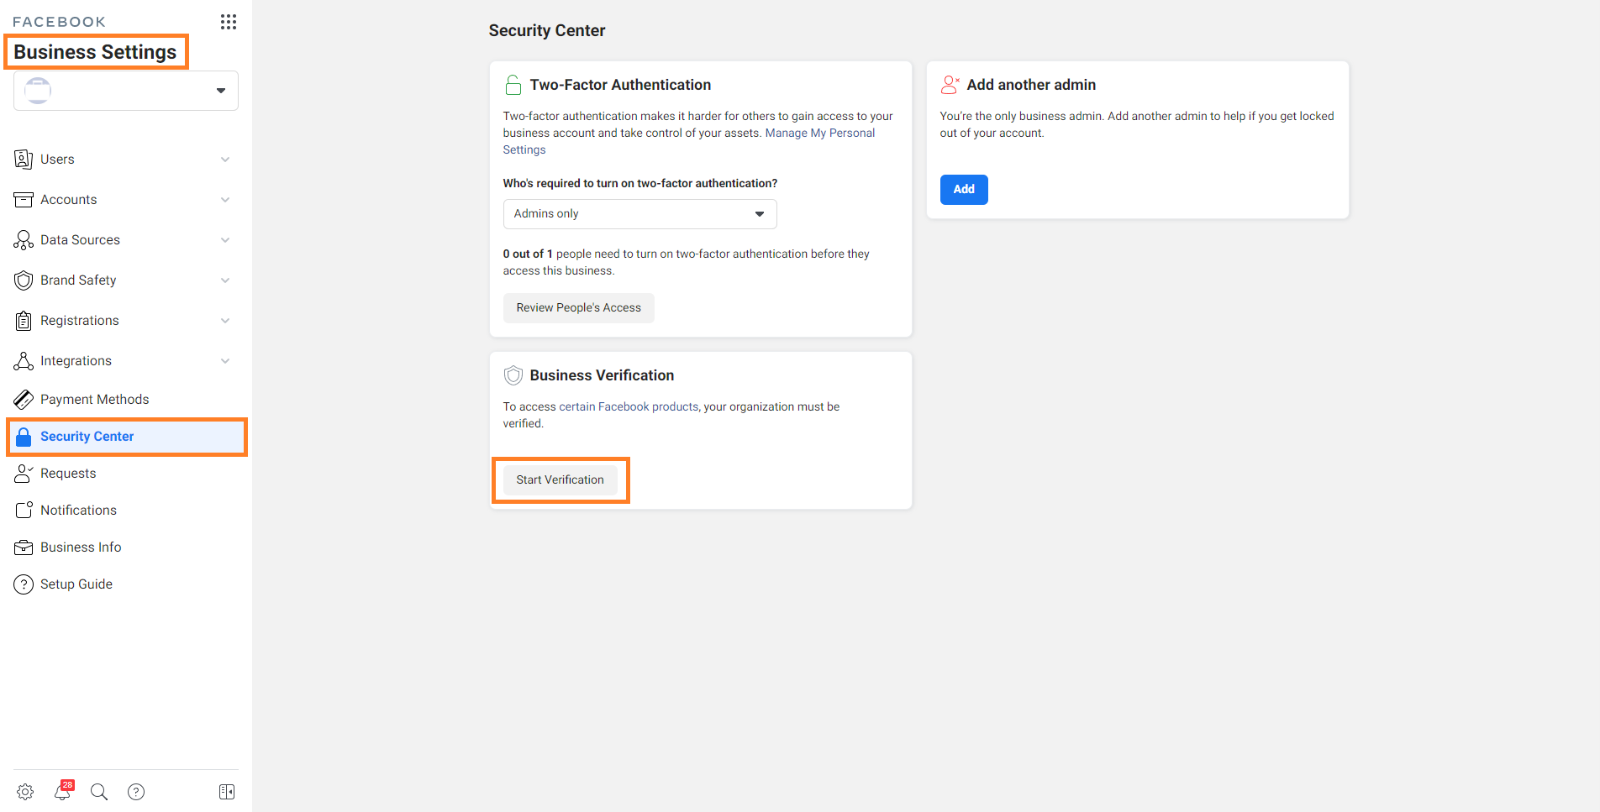The image size is (1600, 812).
Task: Open the 'Admins only' two-factor dropdown
Action: 639,214
